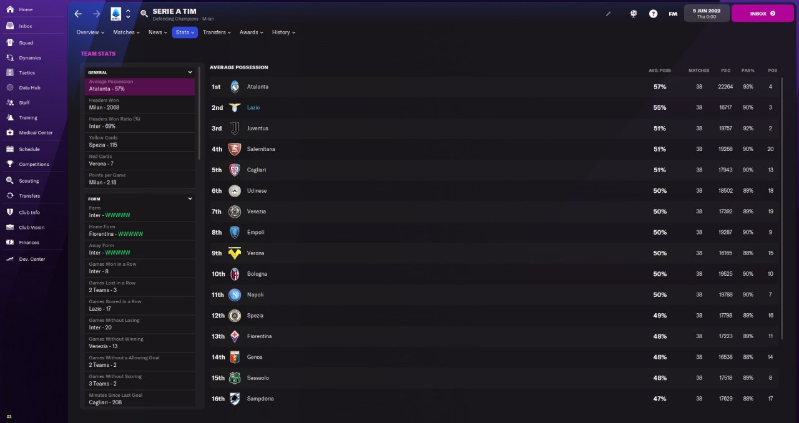Click the stats list scrollbar

click(x=200, y=112)
